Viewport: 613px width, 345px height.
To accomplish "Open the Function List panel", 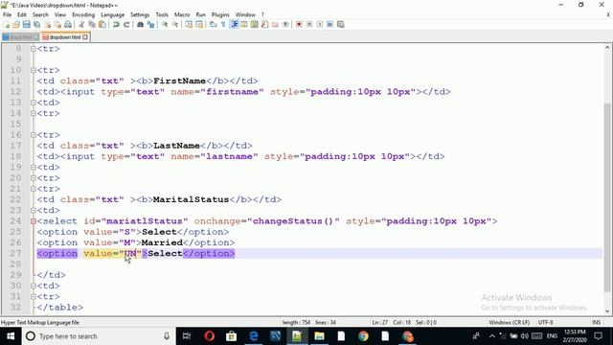I will click(264, 25).
